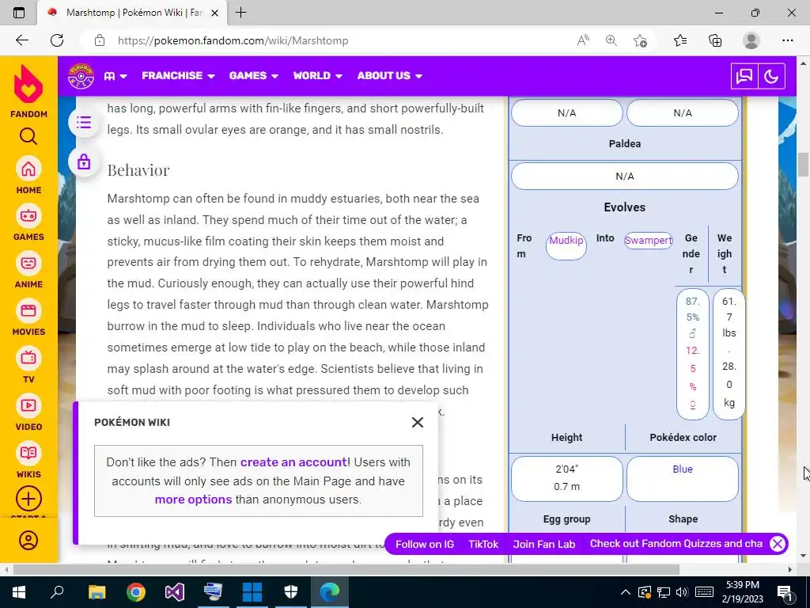
Task: Expand the ABOUT US menu
Action: [389, 75]
